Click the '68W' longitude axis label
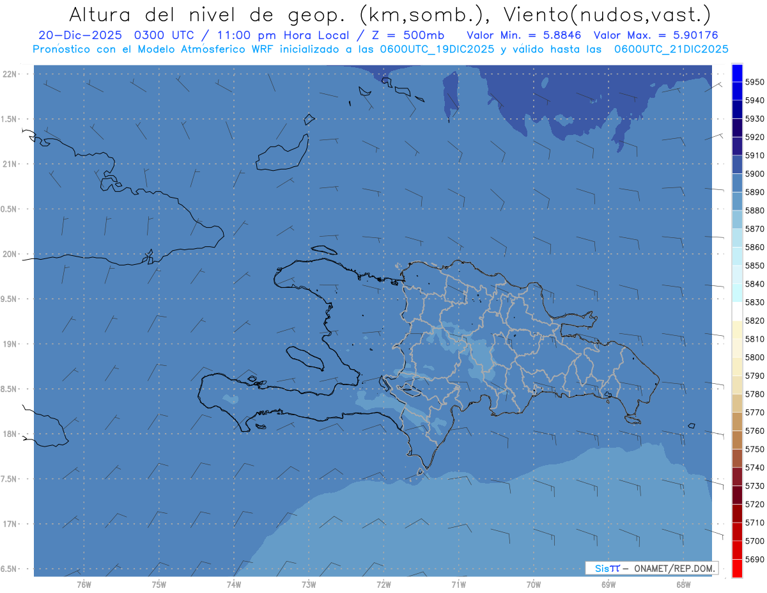767x593 pixels. 683,585
